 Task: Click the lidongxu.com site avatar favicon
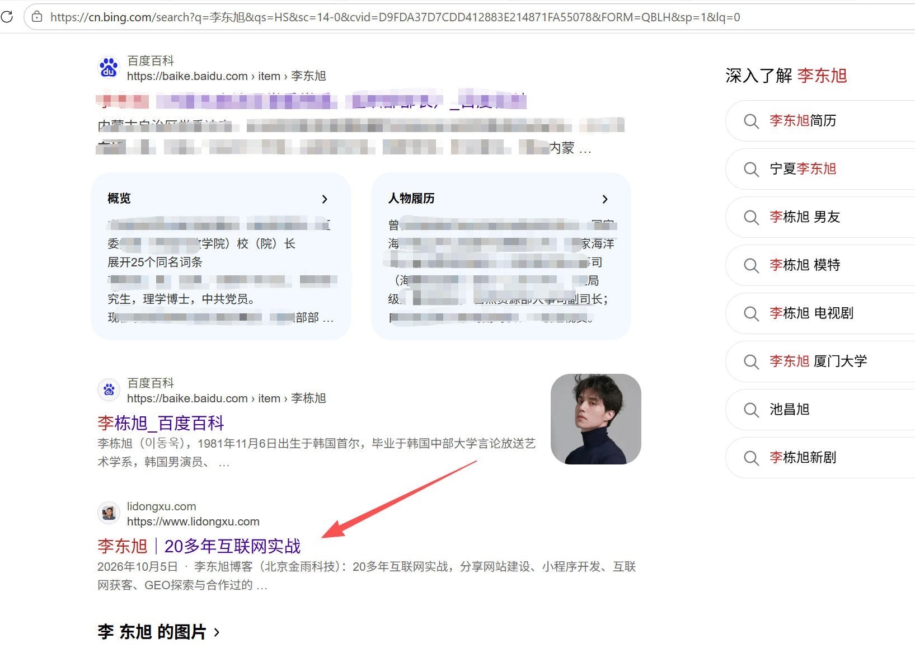coord(109,513)
